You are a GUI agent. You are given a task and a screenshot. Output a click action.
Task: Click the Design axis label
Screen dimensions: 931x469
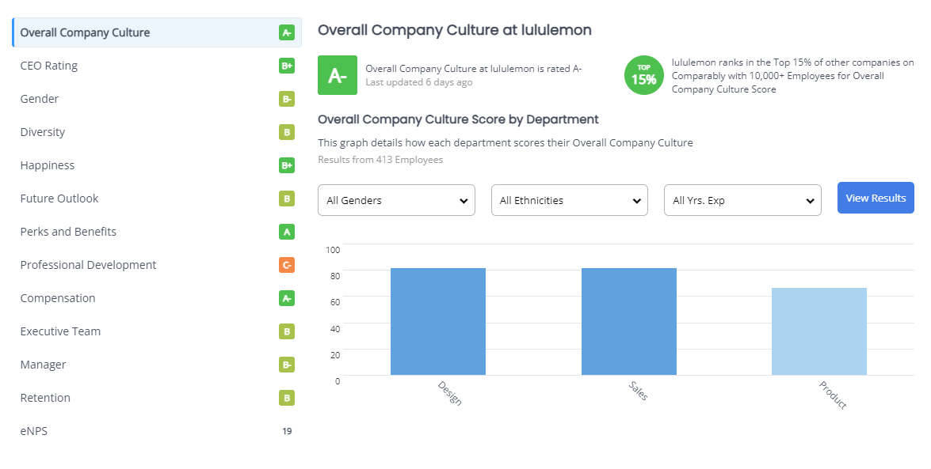pyautogui.click(x=449, y=393)
